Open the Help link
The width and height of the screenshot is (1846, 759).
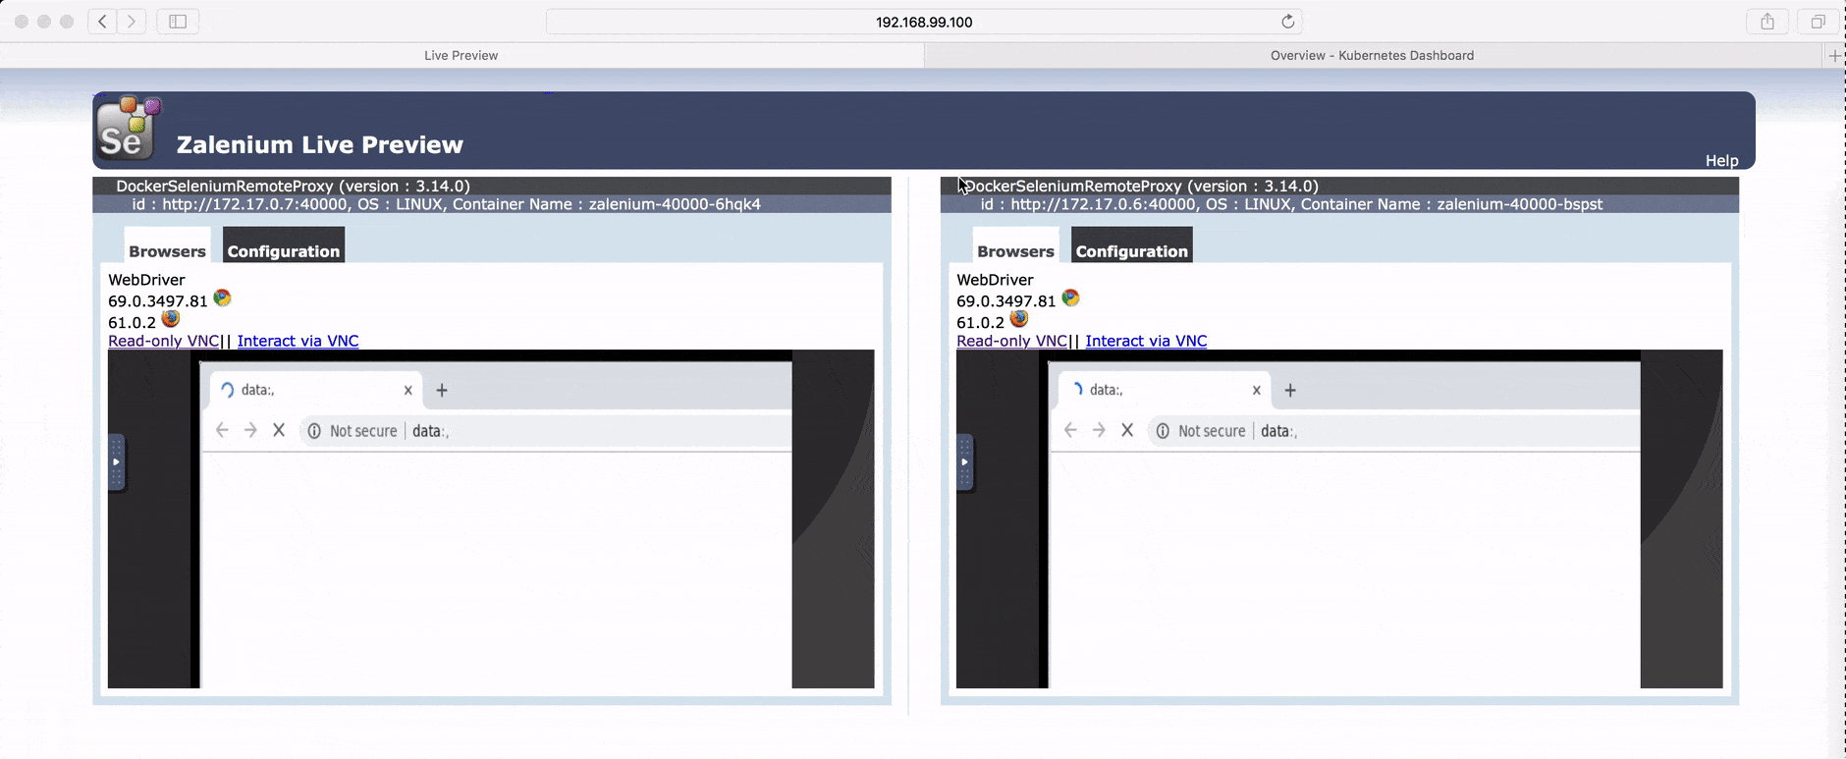[x=1721, y=161]
